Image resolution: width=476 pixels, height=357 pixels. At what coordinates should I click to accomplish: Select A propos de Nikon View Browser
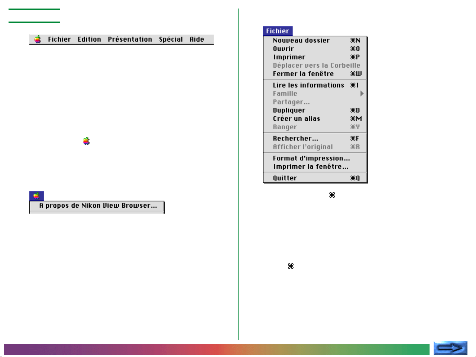pyautogui.click(x=98, y=205)
